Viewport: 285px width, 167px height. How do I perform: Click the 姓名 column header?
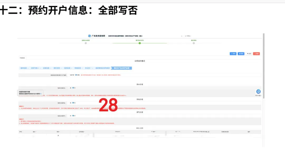tap(34, 132)
